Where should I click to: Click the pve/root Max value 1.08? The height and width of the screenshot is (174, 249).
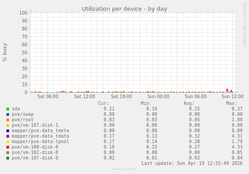[237, 120]
